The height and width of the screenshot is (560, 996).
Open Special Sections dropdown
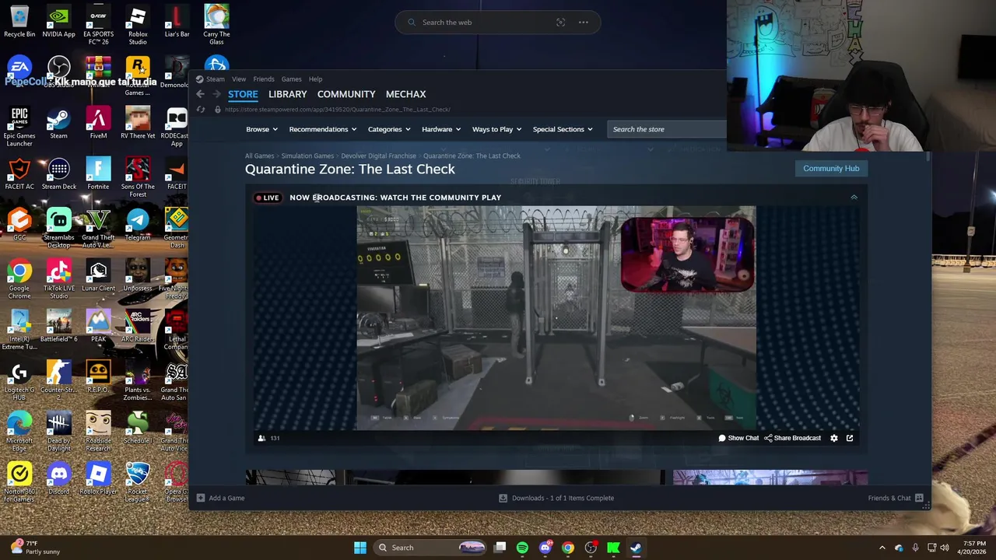[563, 129]
